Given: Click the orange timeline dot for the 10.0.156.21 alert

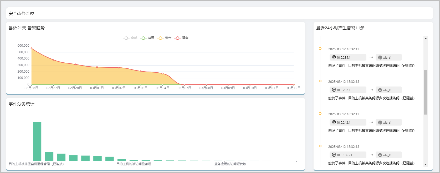Looking at the screenshot, I should pyautogui.click(x=320, y=146).
